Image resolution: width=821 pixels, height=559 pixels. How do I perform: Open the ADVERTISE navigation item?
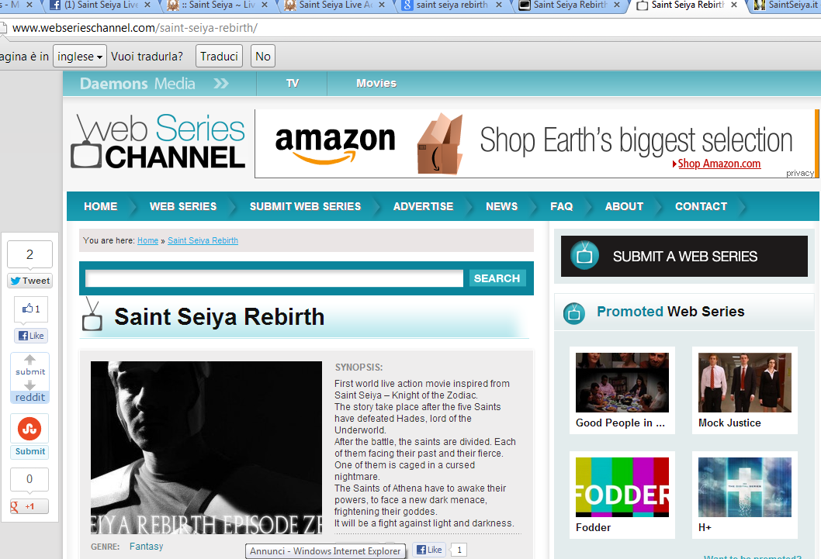tap(423, 206)
